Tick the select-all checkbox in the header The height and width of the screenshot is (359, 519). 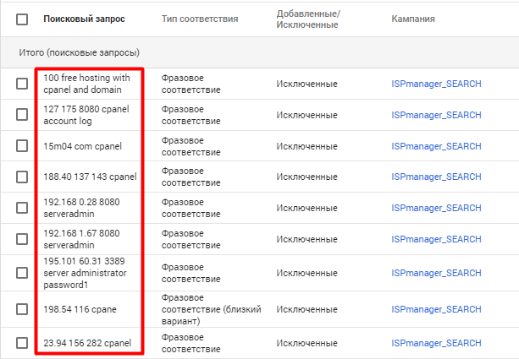click(x=22, y=19)
